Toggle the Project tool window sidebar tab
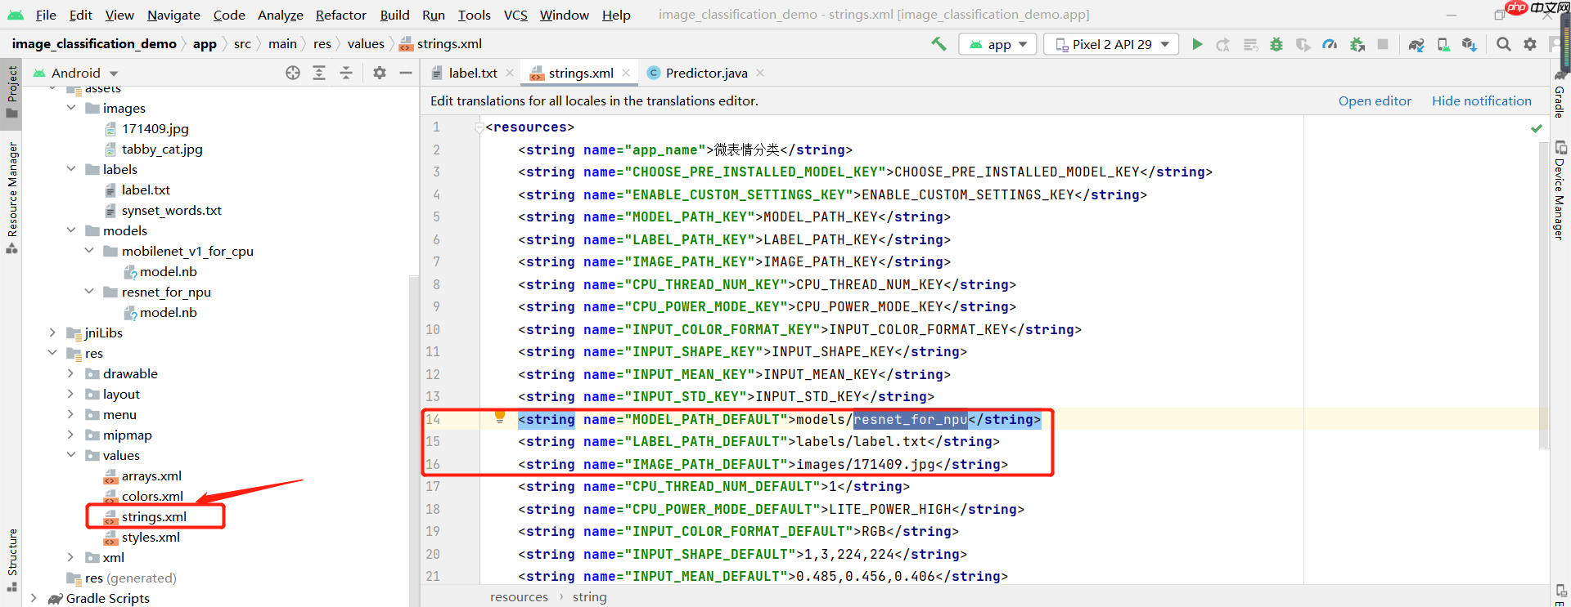This screenshot has height=607, width=1571. point(12,90)
